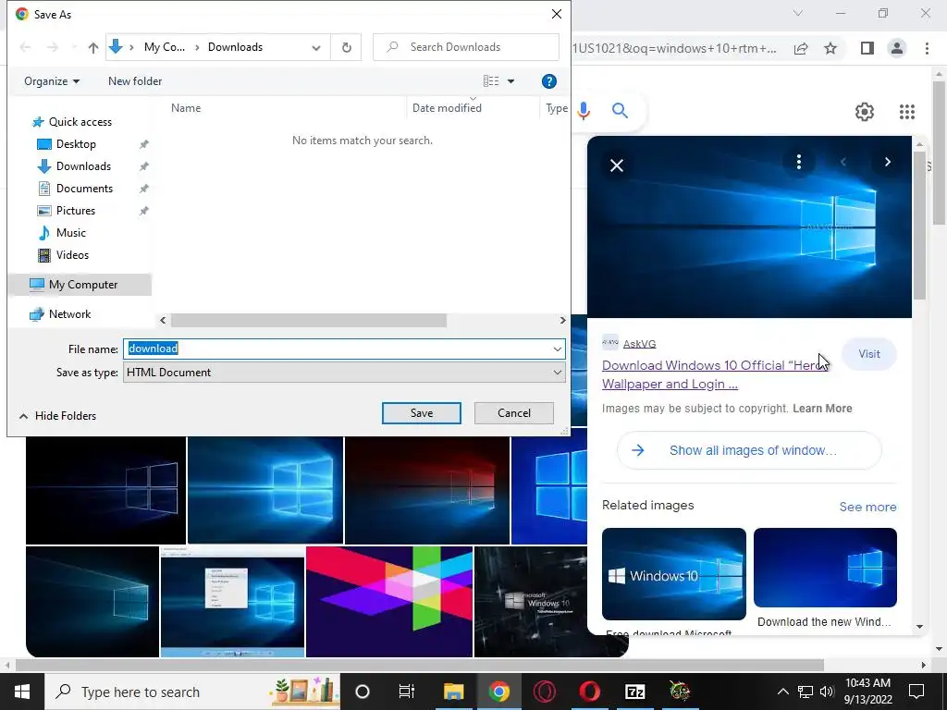Select Quick access in navigation pane
This screenshot has height=710, width=947.
(80, 122)
